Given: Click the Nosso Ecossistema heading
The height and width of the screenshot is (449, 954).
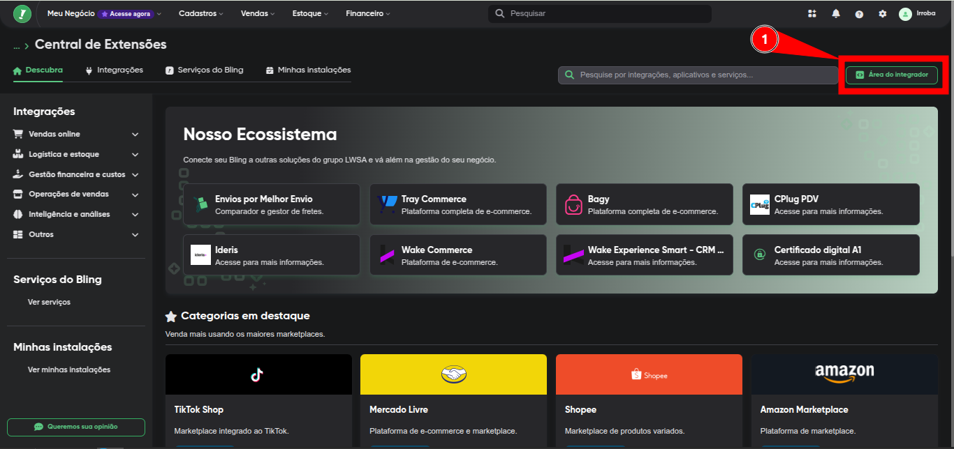Looking at the screenshot, I should pos(260,134).
